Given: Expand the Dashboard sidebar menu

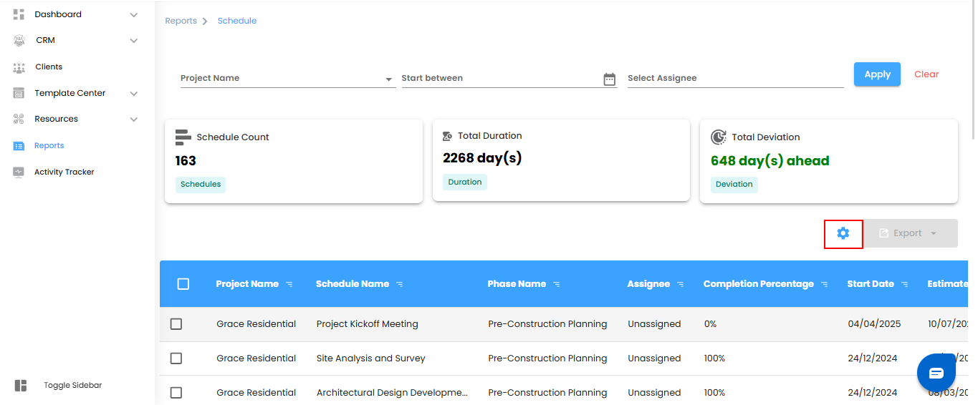Looking at the screenshot, I should (x=133, y=14).
